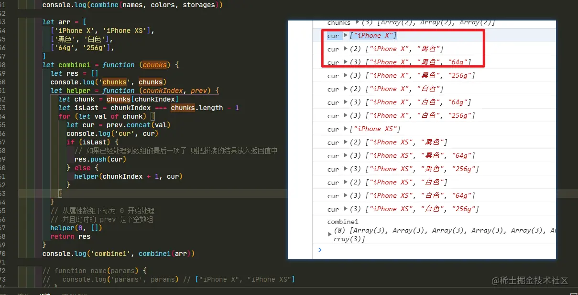Click the console.log('cur', cur) line
This screenshot has width=578, height=295.
tap(112, 133)
